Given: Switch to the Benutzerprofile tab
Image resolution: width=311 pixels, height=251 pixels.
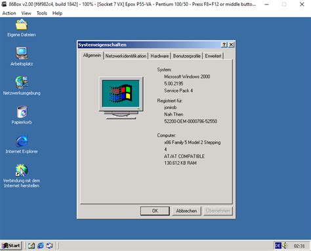Looking at the screenshot, I should coord(187,56).
